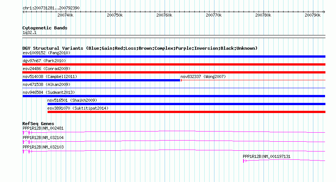Click the Cytogenetic Bands track title
Viewport: 336px width, 182px height.
[x=45, y=28]
